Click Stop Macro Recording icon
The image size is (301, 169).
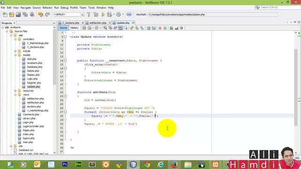point(165,28)
